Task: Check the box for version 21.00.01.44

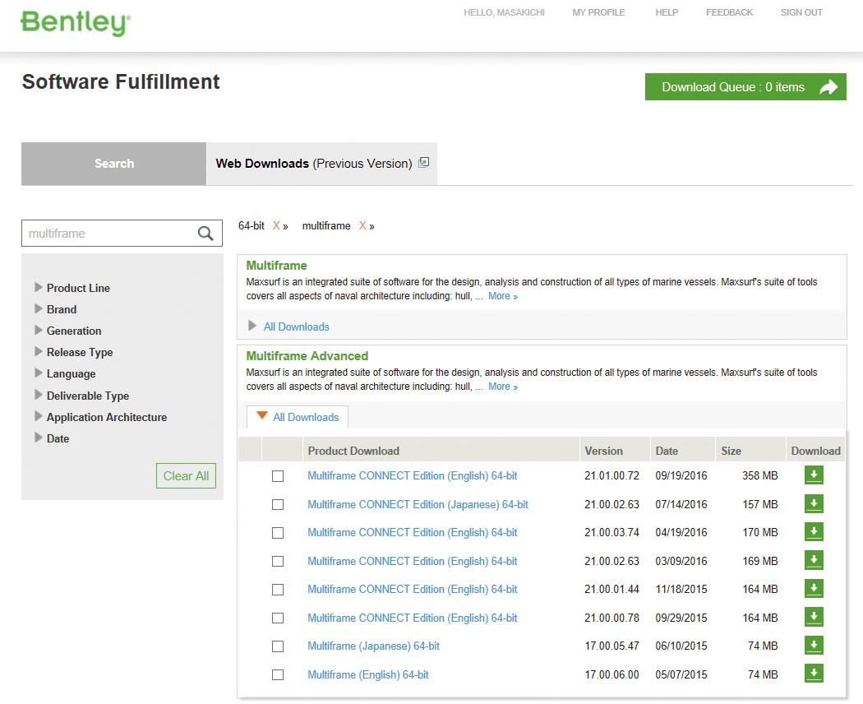Action: [x=278, y=590]
